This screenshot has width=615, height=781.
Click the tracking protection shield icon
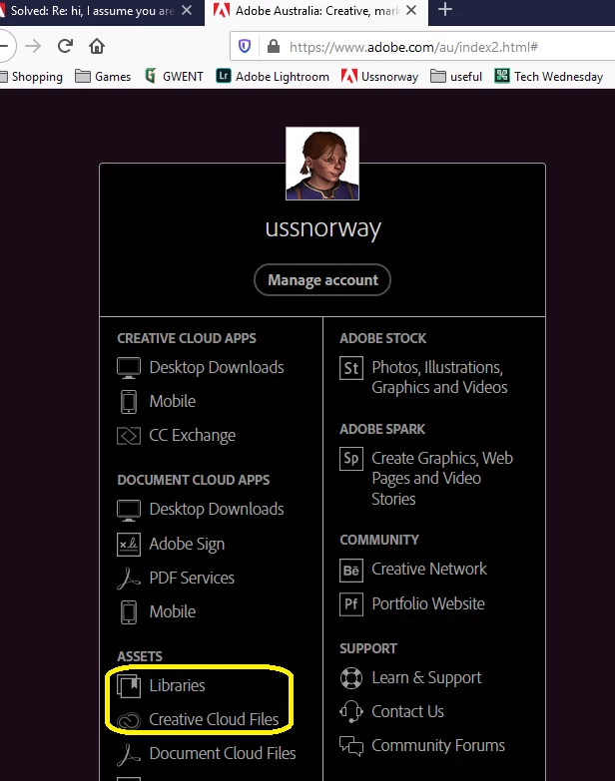pos(245,46)
